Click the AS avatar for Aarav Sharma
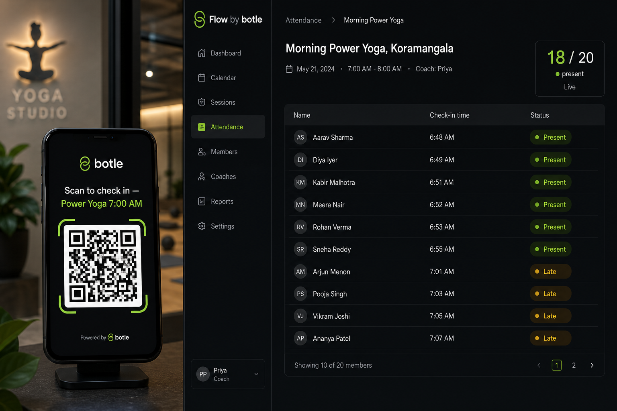617x411 pixels. (x=300, y=137)
